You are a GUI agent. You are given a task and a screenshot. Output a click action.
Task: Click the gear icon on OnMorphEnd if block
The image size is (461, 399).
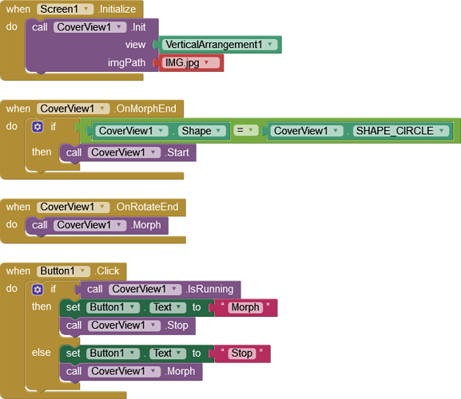[38, 127]
